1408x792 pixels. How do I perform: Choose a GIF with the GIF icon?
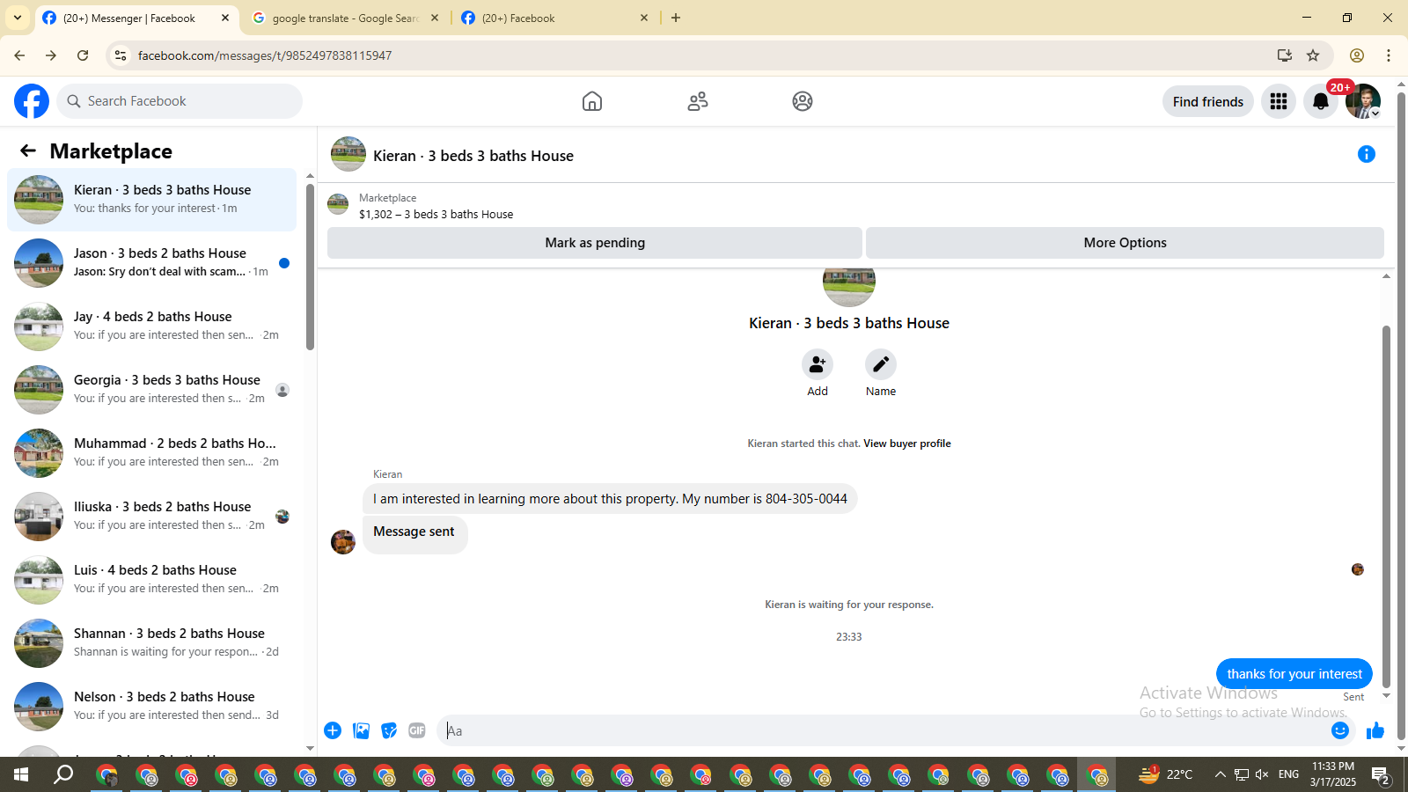(417, 730)
